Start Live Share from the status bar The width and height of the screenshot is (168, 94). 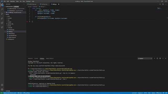[x=27, y=93]
